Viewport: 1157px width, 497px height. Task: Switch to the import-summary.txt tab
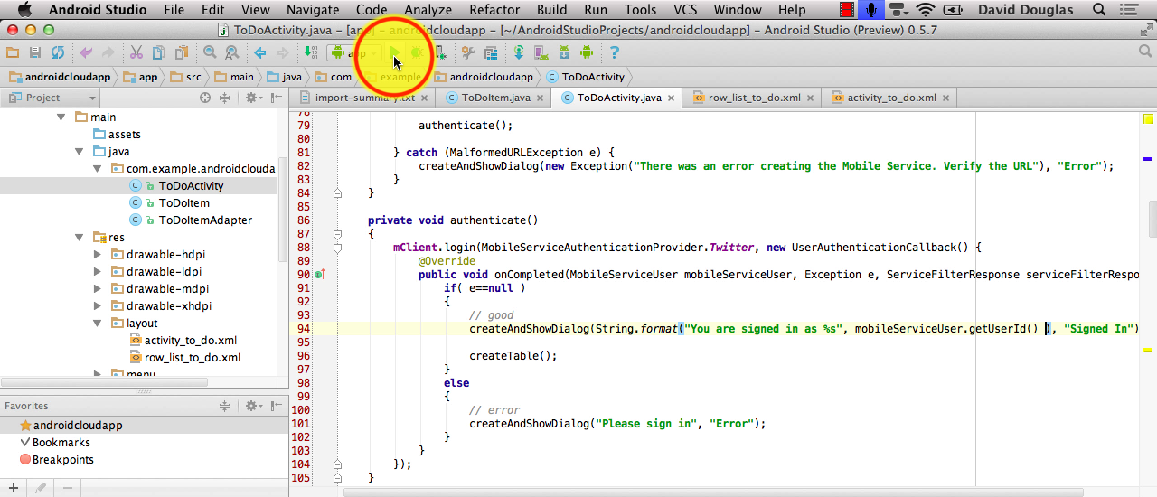click(x=364, y=98)
